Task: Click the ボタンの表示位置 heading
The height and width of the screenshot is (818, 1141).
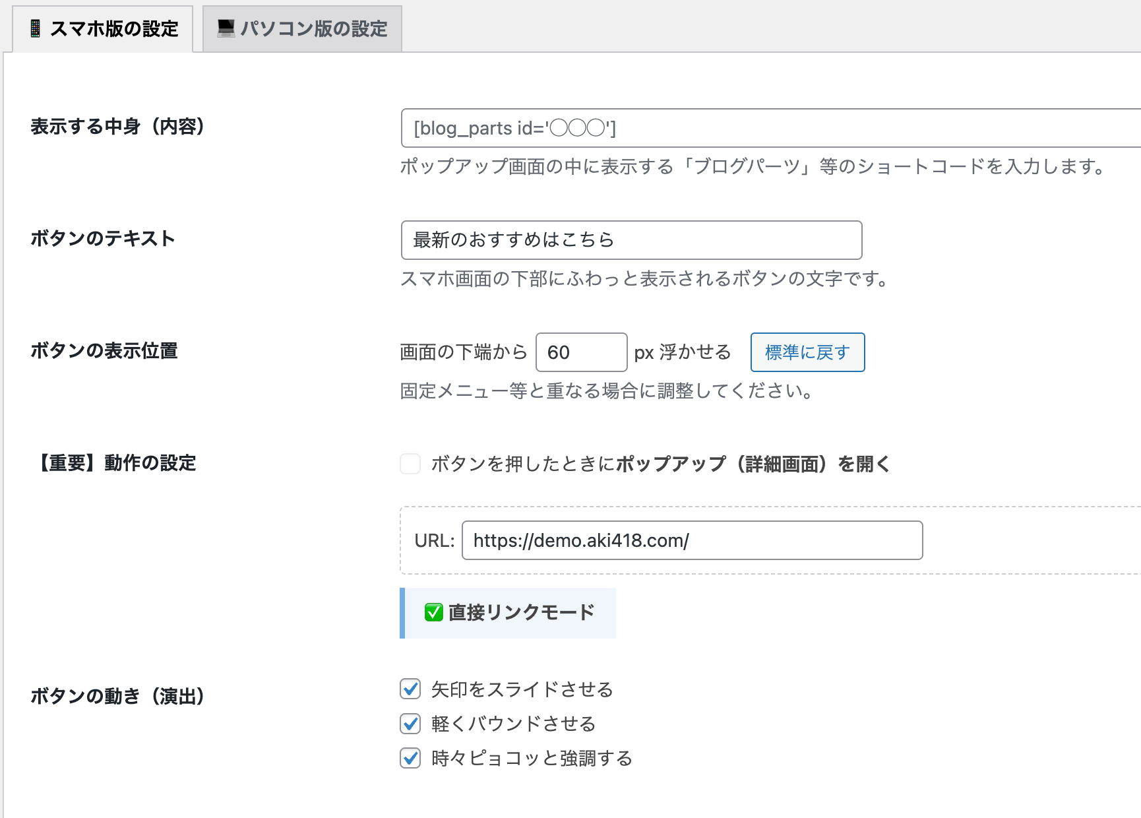Action: click(x=104, y=351)
